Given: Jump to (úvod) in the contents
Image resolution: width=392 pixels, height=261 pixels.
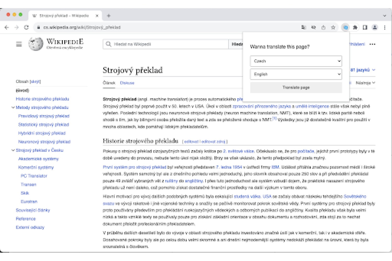Looking at the screenshot, I should tap(22, 90).
